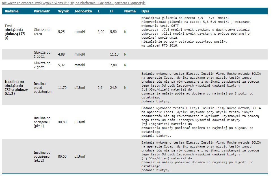Click the upper limit value 7,80

coord(113,65)
